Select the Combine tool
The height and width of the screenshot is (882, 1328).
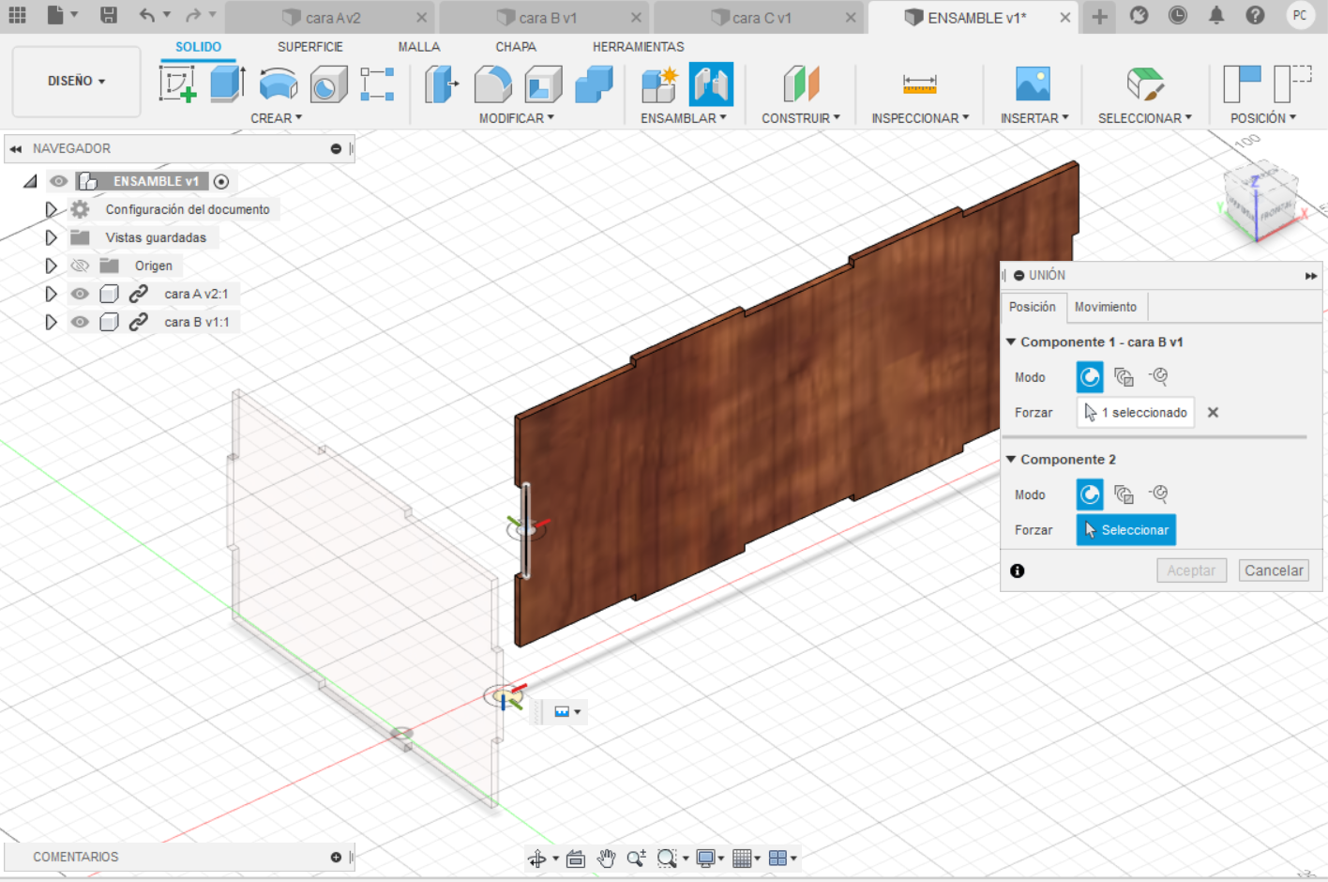(x=594, y=84)
